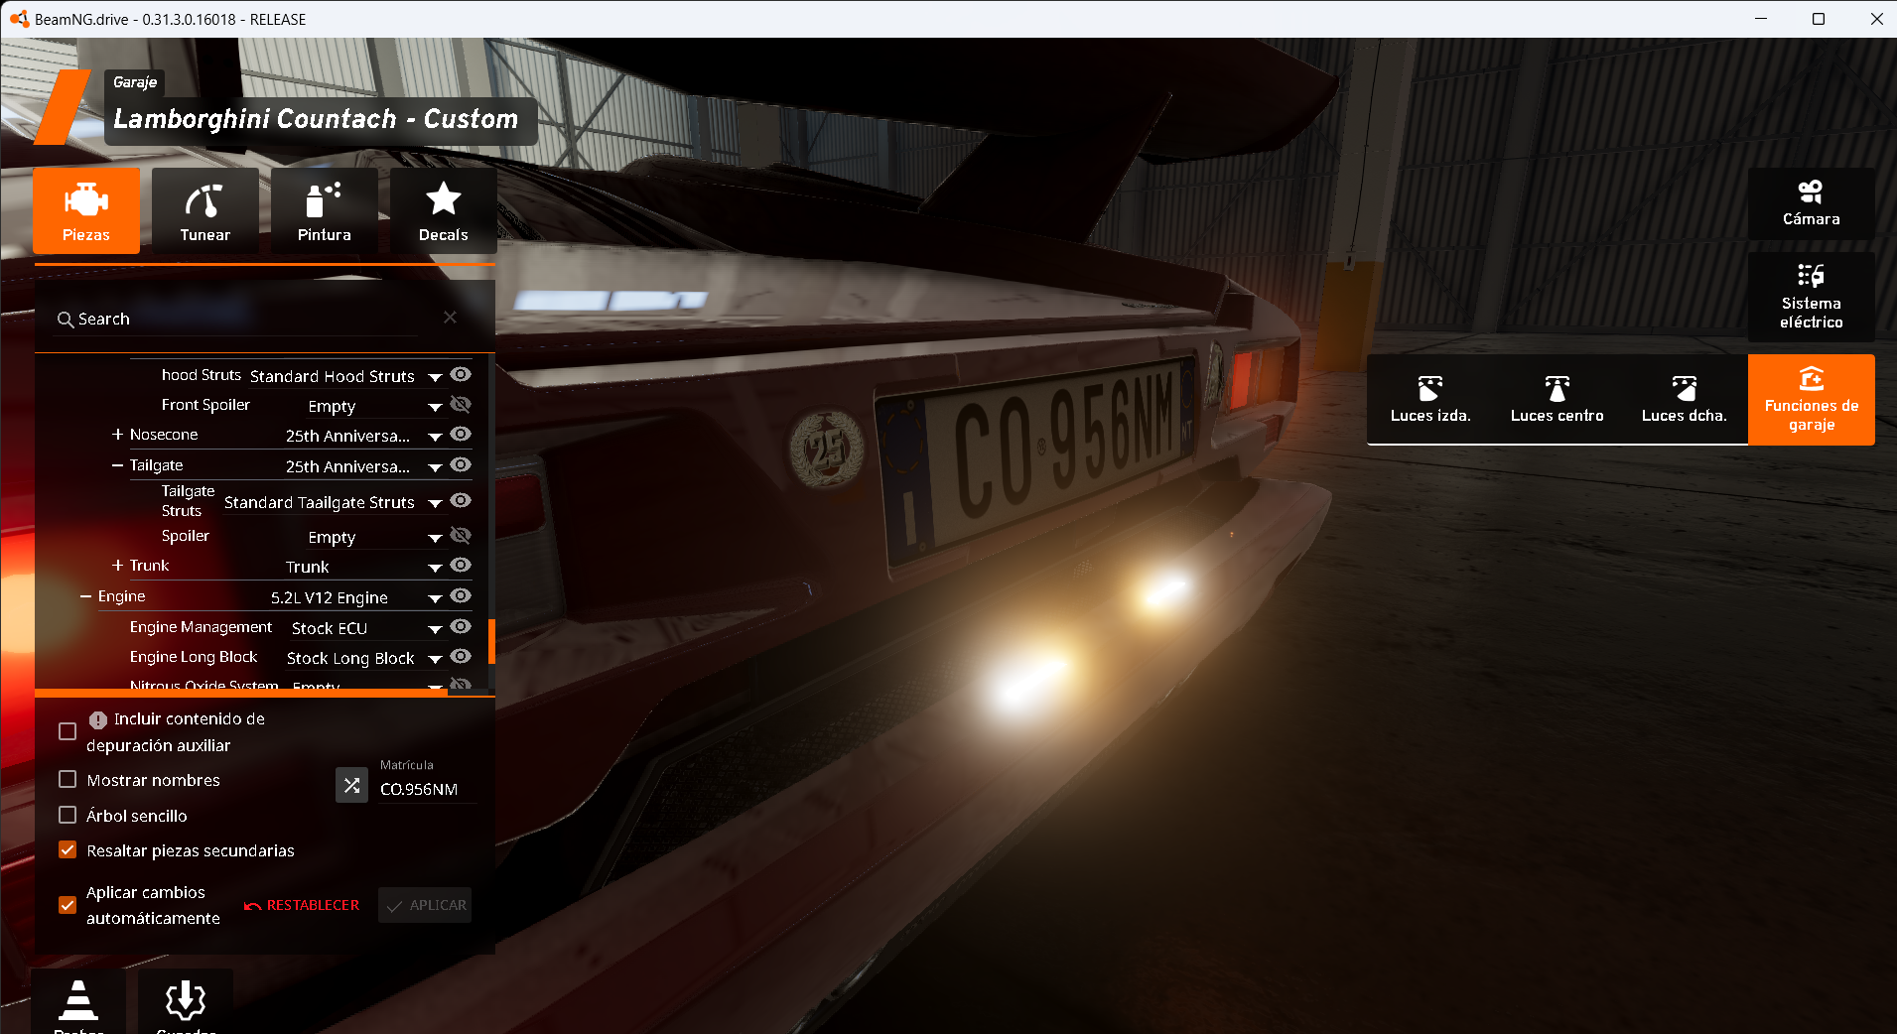
Task: Click the RESTABLECER button
Action: click(302, 905)
